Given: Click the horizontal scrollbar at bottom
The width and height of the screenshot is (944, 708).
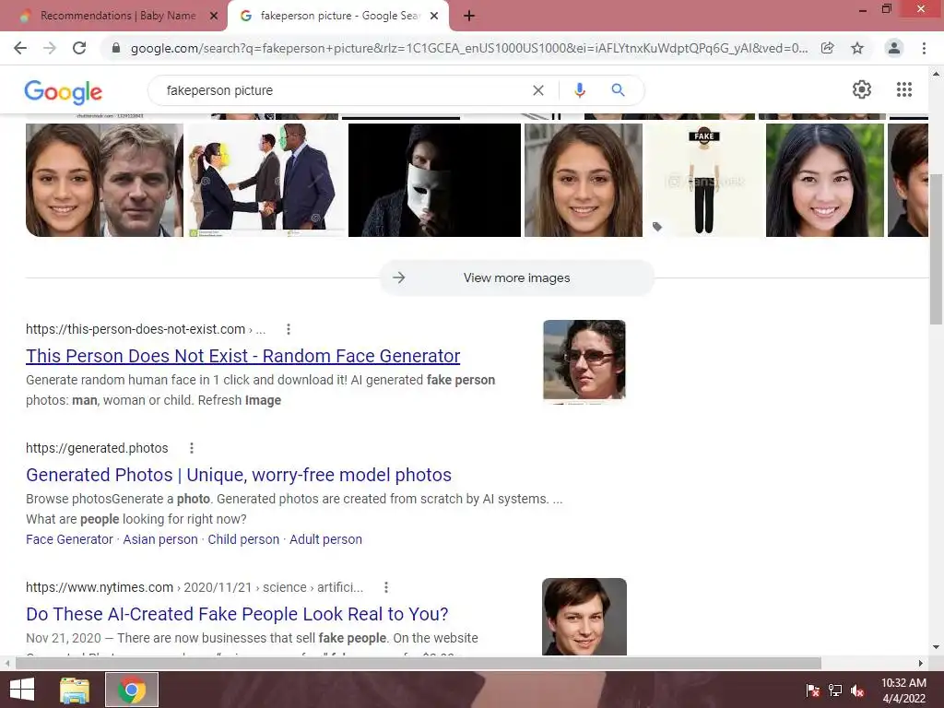Looking at the screenshot, I should (x=419, y=663).
